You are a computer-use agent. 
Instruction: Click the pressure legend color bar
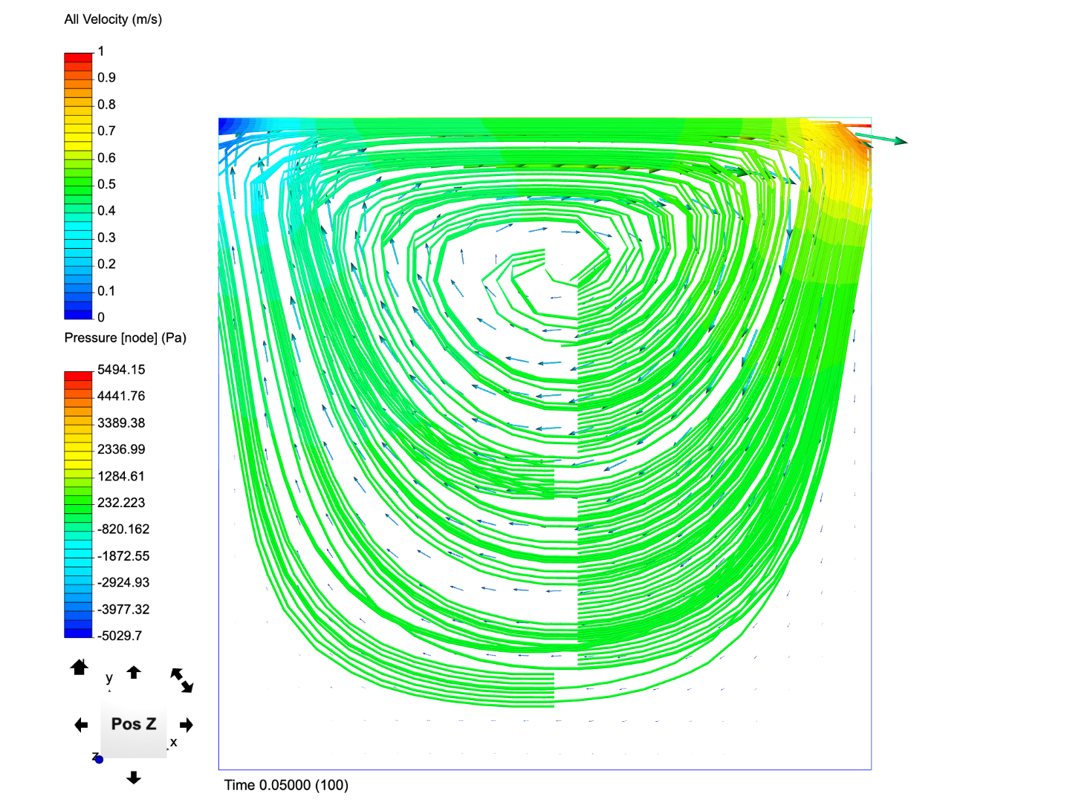tap(78, 504)
